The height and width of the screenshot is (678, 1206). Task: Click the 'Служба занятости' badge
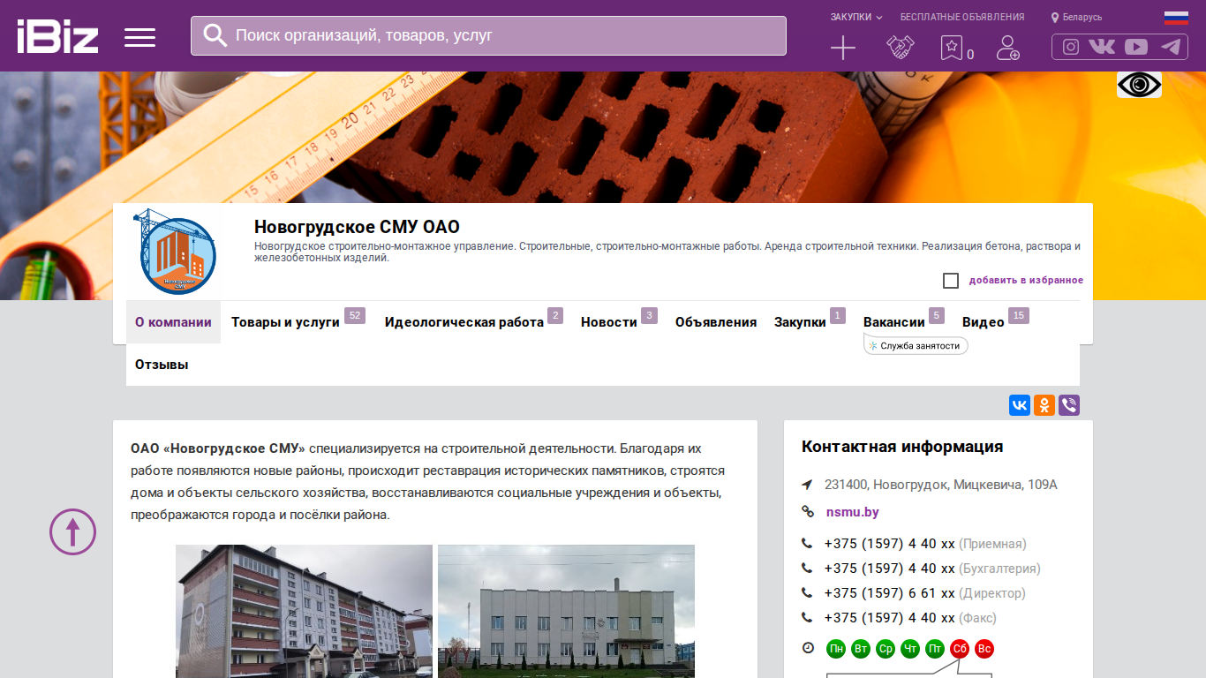[x=916, y=345]
